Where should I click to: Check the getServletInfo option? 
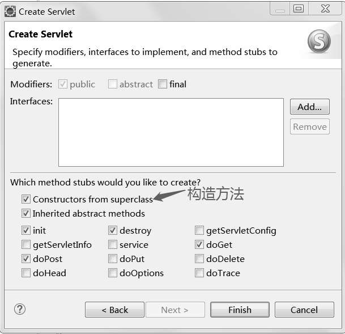tap(26, 245)
